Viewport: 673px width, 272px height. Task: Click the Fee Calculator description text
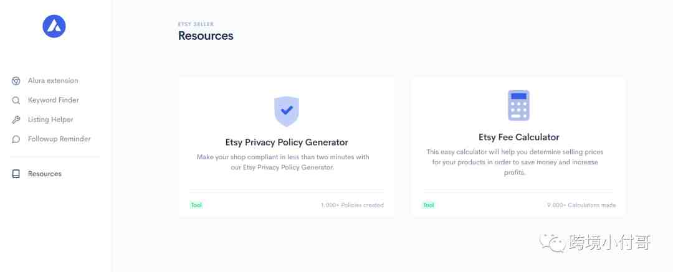515,162
